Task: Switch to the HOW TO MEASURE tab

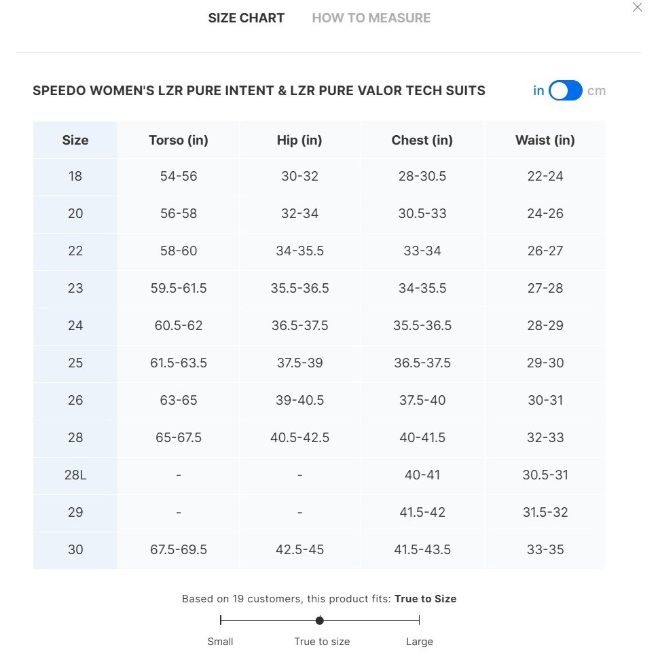Action: click(x=371, y=18)
